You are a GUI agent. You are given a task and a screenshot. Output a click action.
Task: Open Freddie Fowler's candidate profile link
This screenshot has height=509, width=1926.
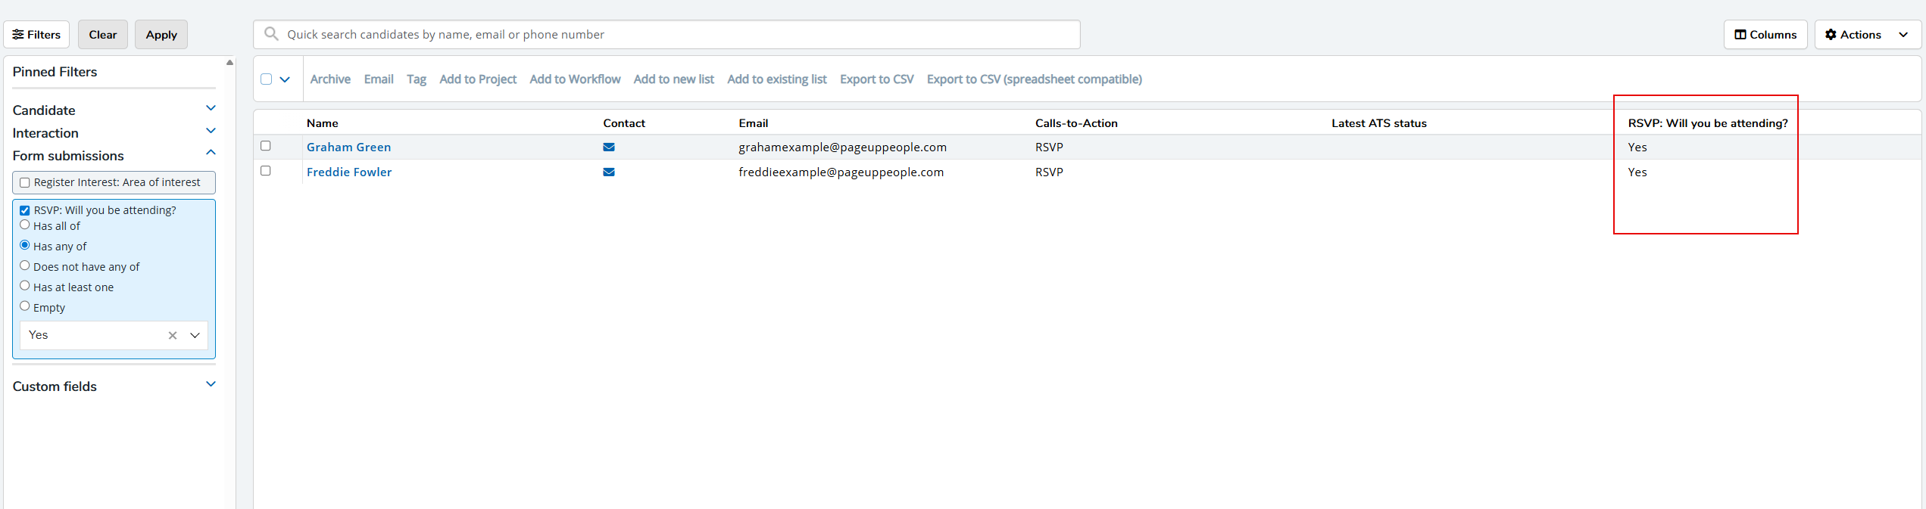click(x=349, y=172)
